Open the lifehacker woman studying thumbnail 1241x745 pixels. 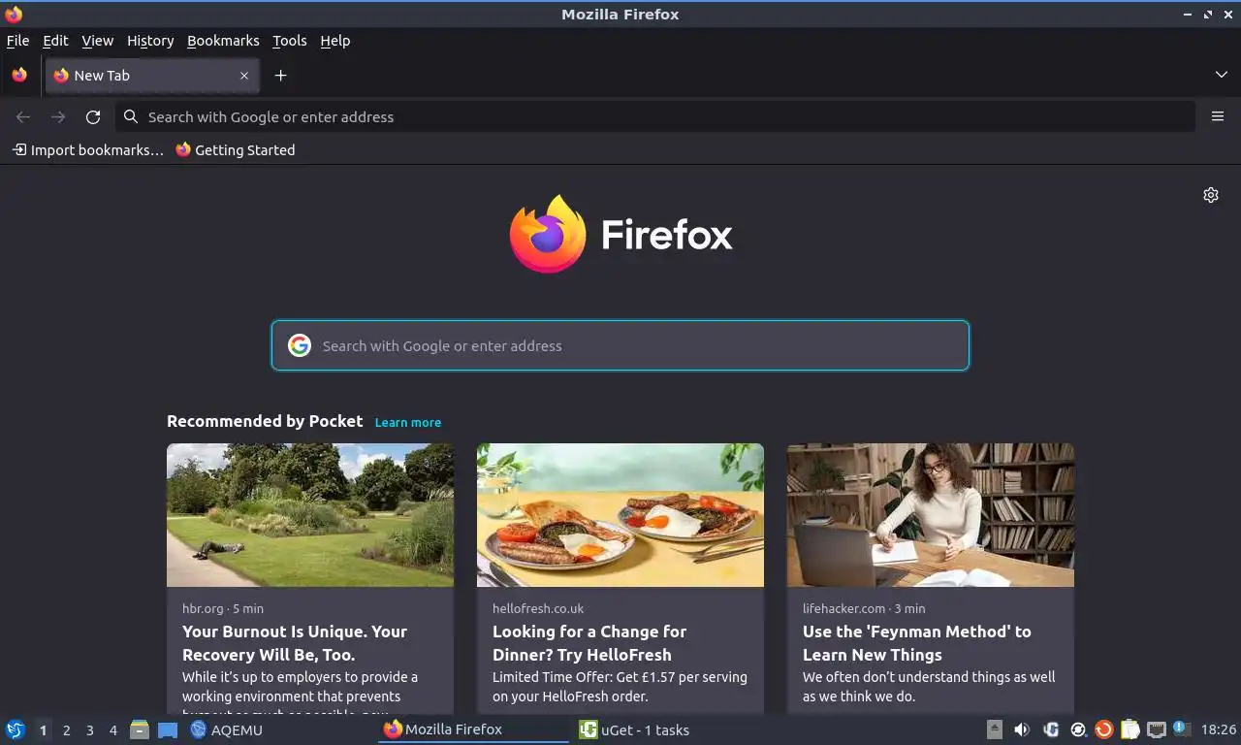click(x=931, y=515)
